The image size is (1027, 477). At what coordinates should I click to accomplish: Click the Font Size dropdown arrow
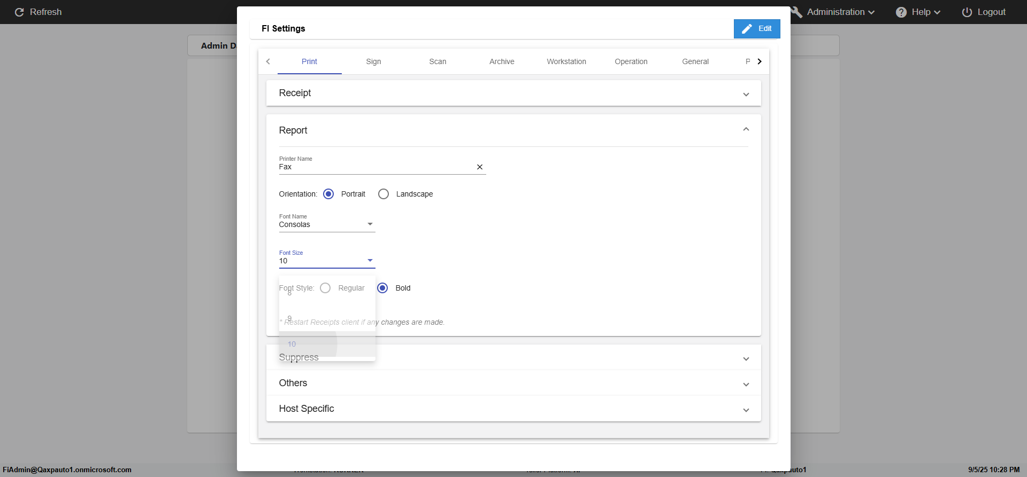pyautogui.click(x=370, y=261)
